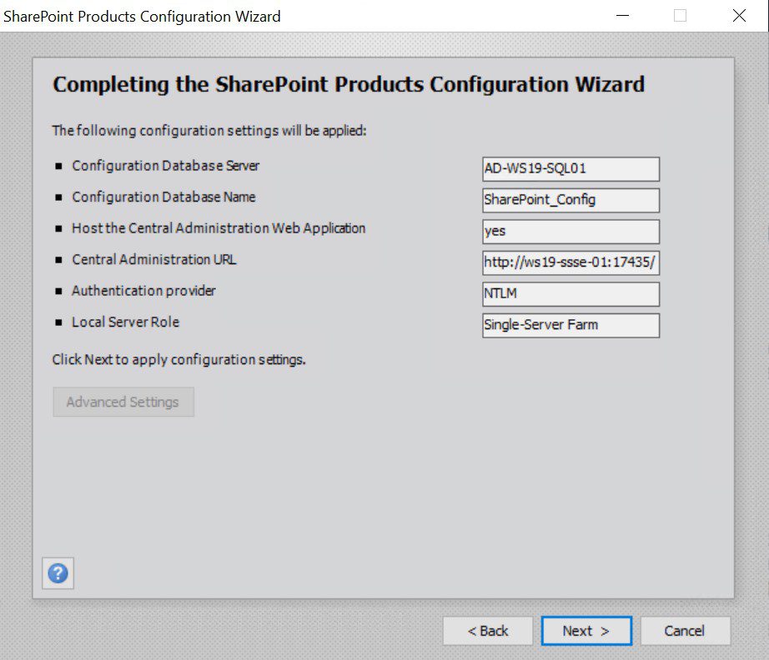The image size is (769, 660).
Task: Click the Advanced Settings button
Action: (123, 402)
